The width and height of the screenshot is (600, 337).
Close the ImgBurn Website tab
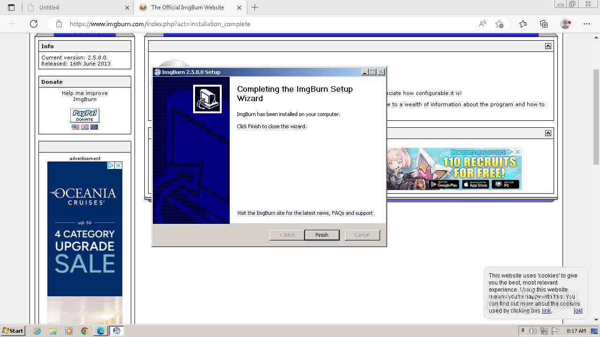(x=239, y=7)
